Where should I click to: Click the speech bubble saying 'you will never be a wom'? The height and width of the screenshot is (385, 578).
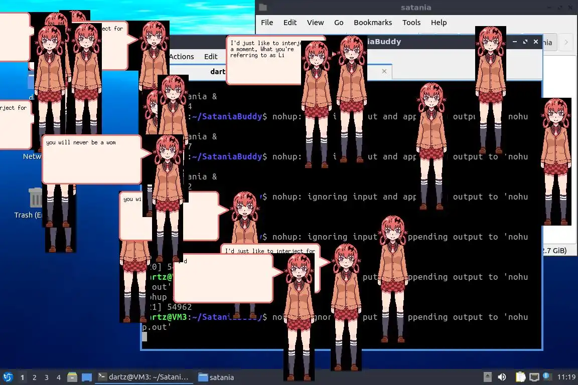pyautogui.click(x=92, y=159)
